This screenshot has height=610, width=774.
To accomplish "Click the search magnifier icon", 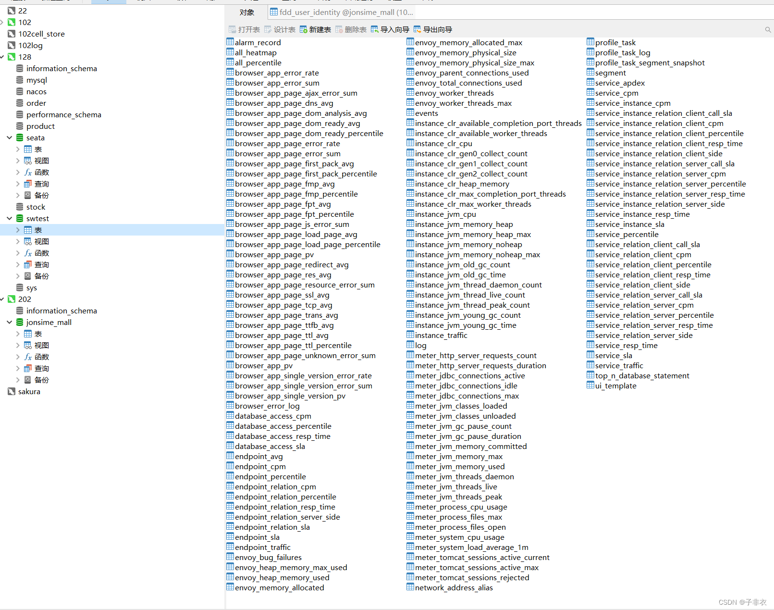I will (768, 30).
